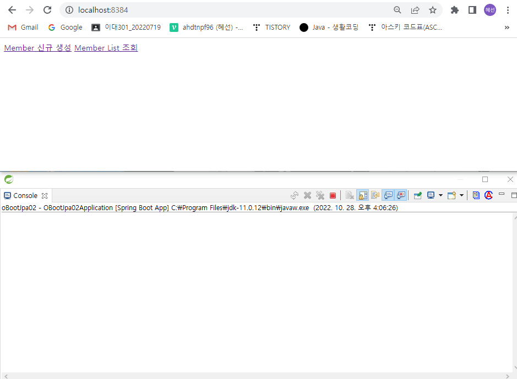Close the Console view tab
This screenshot has height=379, width=517.
tap(45, 196)
